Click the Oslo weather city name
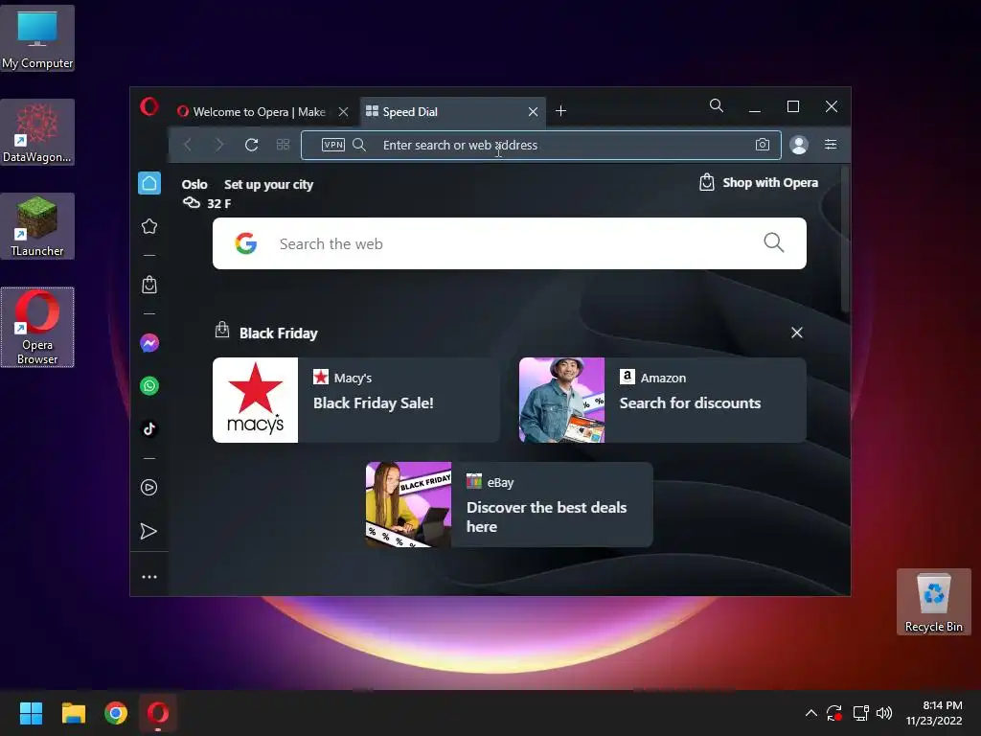The width and height of the screenshot is (981, 736). pyautogui.click(x=194, y=185)
